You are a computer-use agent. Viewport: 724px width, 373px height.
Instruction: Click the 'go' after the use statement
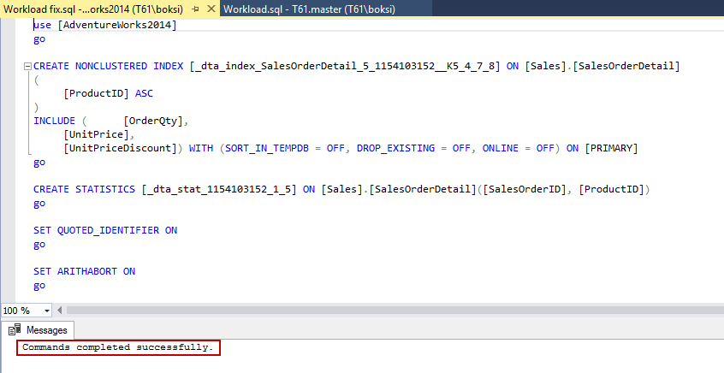[39, 39]
